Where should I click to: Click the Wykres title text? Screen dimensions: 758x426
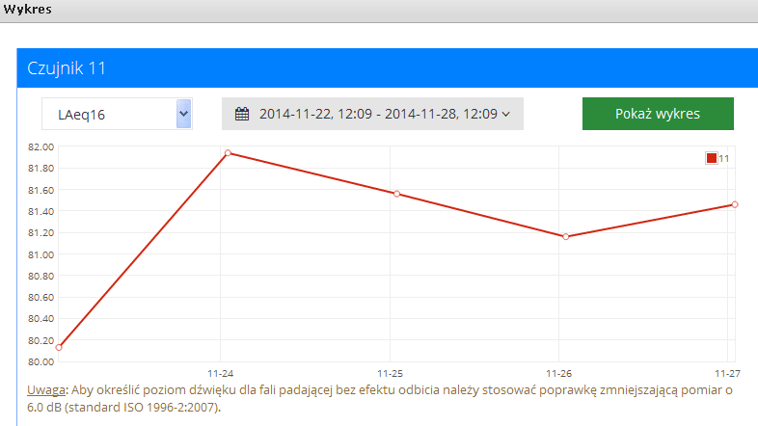click(28, 10)
